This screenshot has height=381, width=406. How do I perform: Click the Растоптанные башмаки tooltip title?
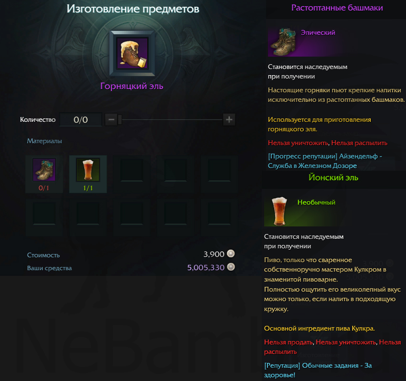[337, 8]
